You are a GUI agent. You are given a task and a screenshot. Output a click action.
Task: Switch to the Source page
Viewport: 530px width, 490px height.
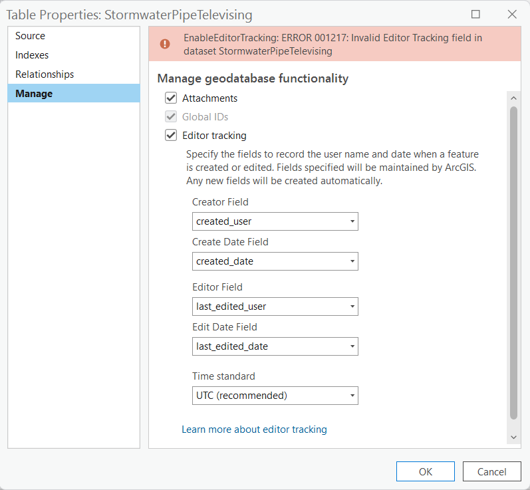pyautogui.click(x=31, y=36)
